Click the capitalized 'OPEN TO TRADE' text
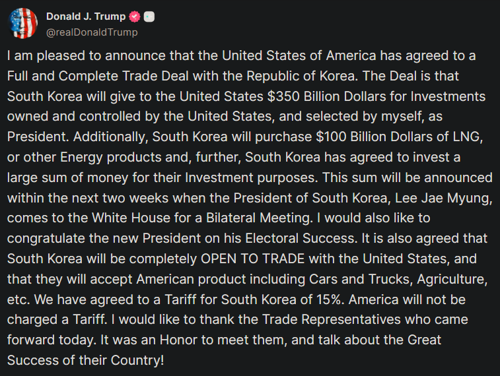 pyautogui.click(x=252, y=259)
